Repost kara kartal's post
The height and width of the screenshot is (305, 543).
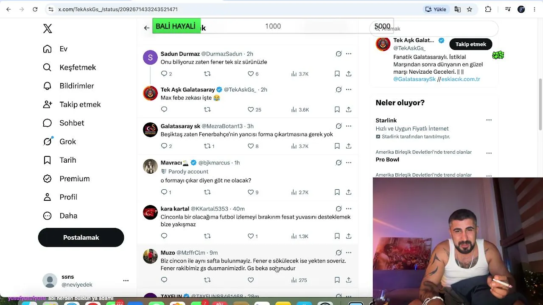click(207, 236)
